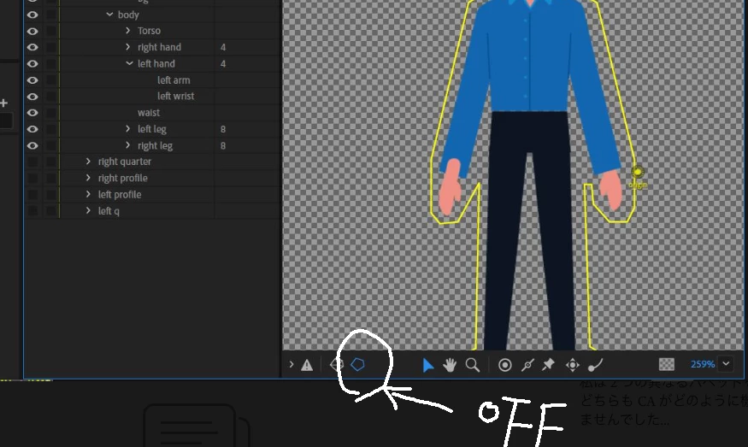Select the Origin handle tool
The width and height of the screenshot is (748, 447).
(x=504, y=365)
